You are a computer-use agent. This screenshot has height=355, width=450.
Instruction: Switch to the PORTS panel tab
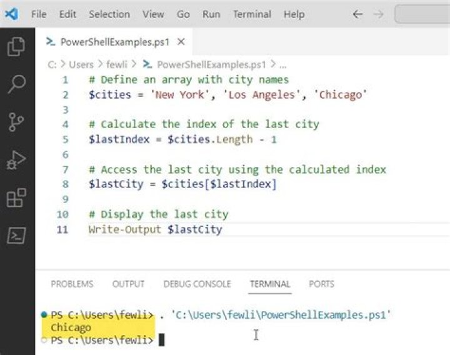point(321,284)
